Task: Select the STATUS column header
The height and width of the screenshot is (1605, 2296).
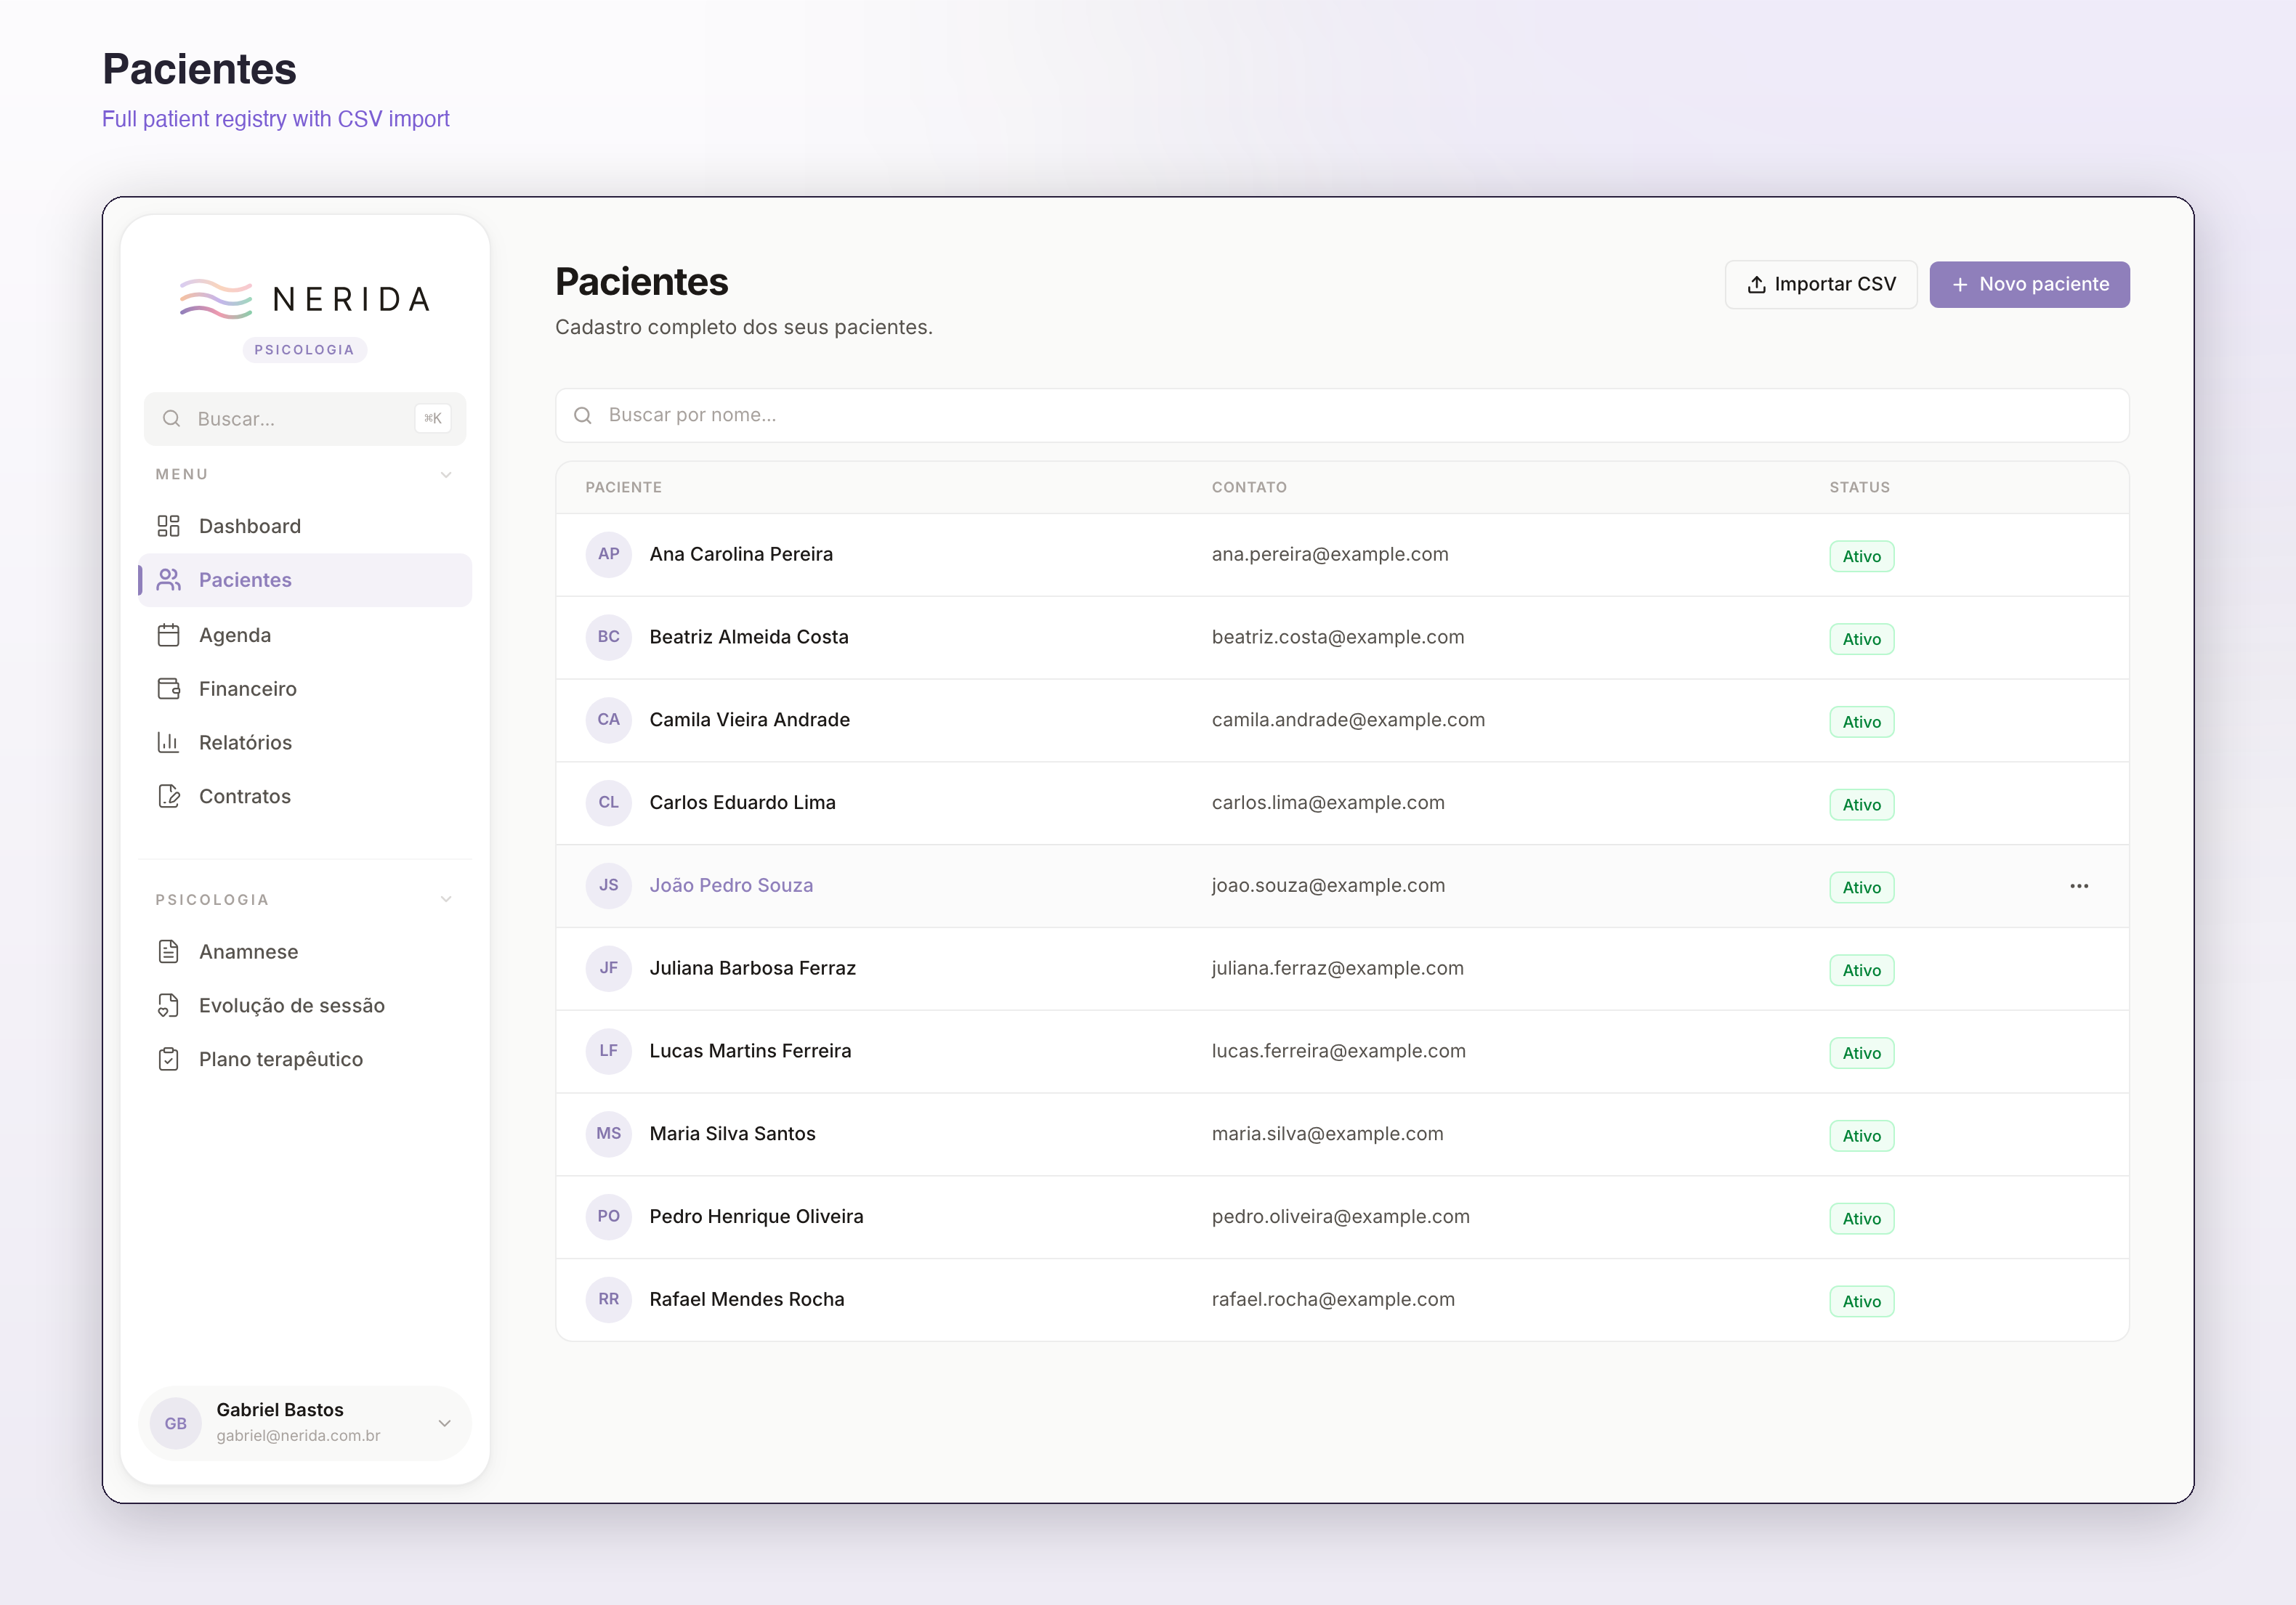Action: coord(1860,488)
